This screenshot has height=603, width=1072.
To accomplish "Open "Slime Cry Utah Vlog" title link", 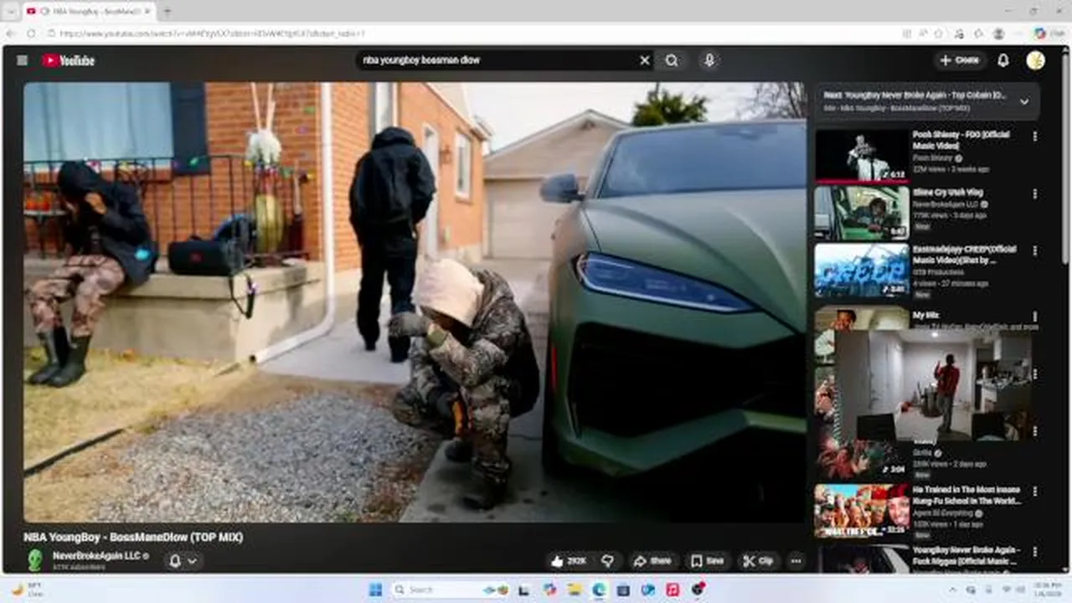I will point(948,193).
